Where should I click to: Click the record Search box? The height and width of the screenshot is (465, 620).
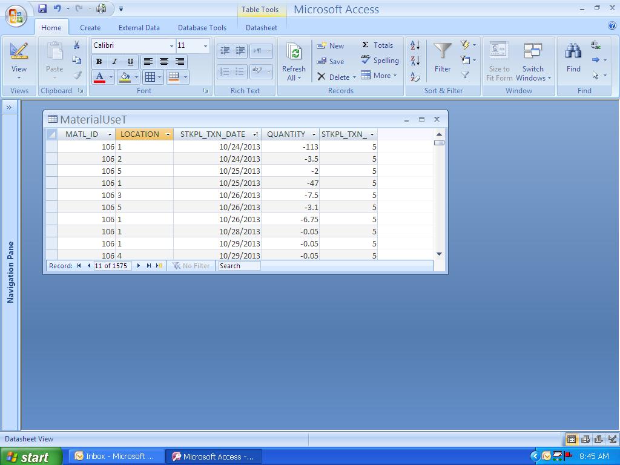[x=239, y=266]
